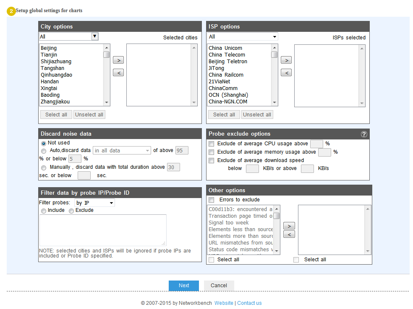
Task: Click remove arrow button in ISP options
Action: (286, 73)
